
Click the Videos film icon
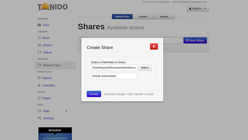tap(39, 52)
